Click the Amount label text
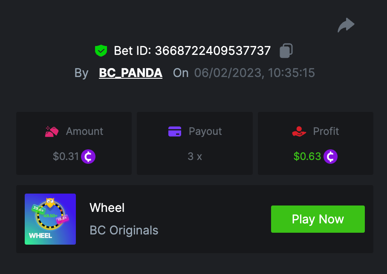Viewport: 387px width, 274px height. [84, 131]
